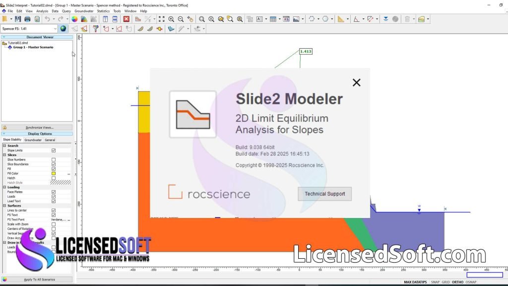Open the File menu

(x=10, y=11)
